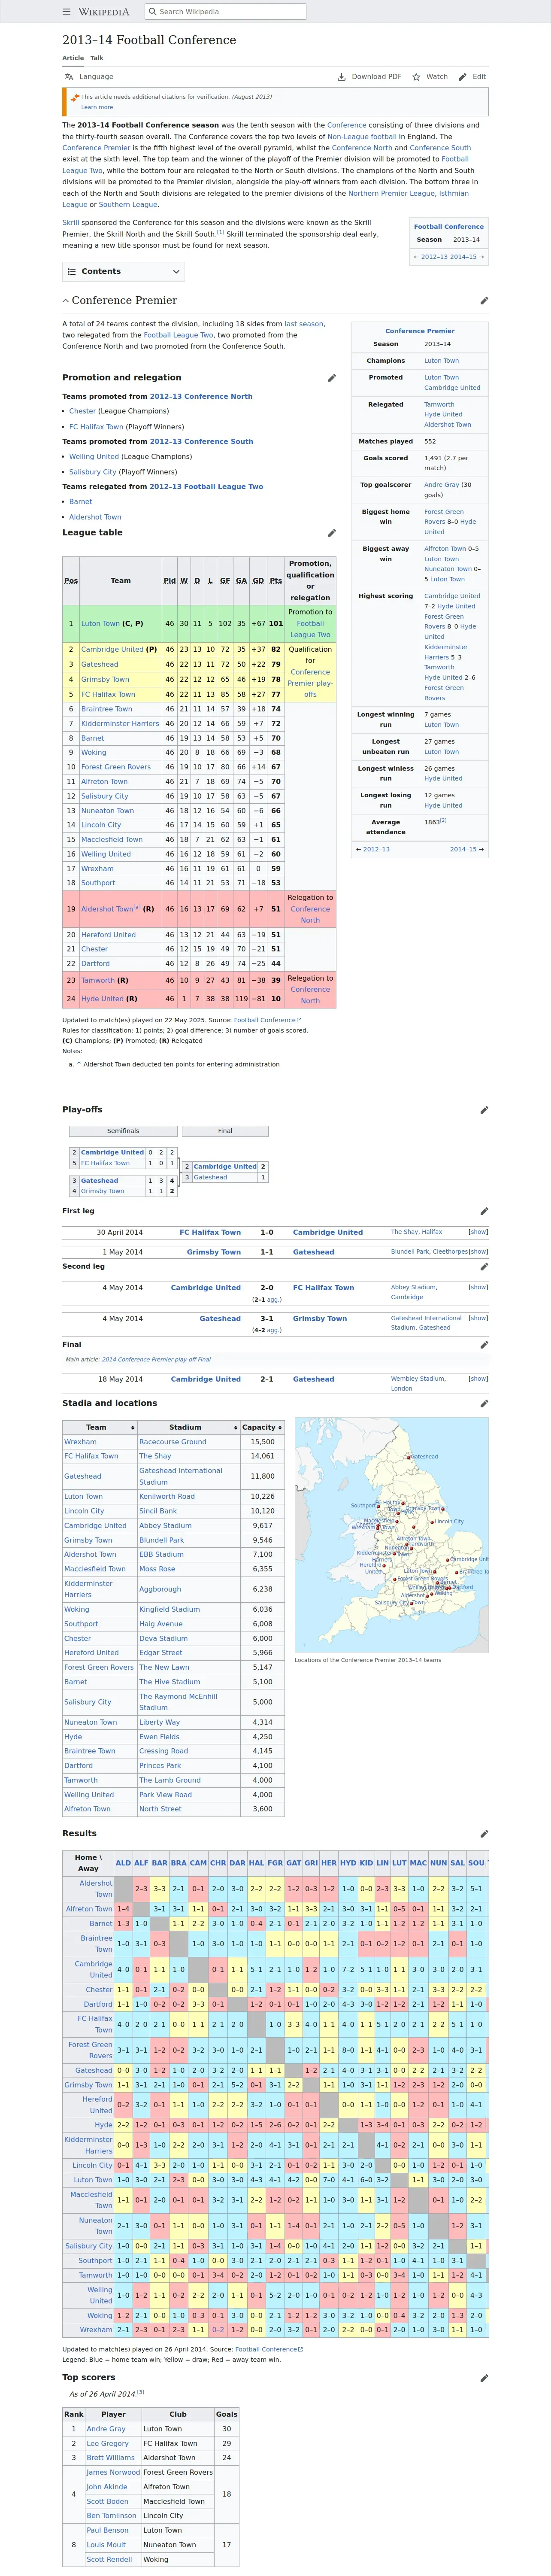Show details for the 18 May 2014 final
Viewport: 551px width, 2576px height.
(x=478, y=1379)
